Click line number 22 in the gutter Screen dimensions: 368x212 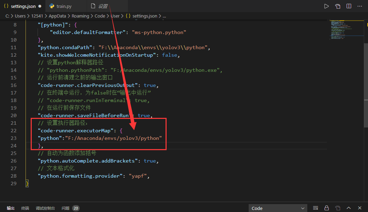tap(13, 131)
